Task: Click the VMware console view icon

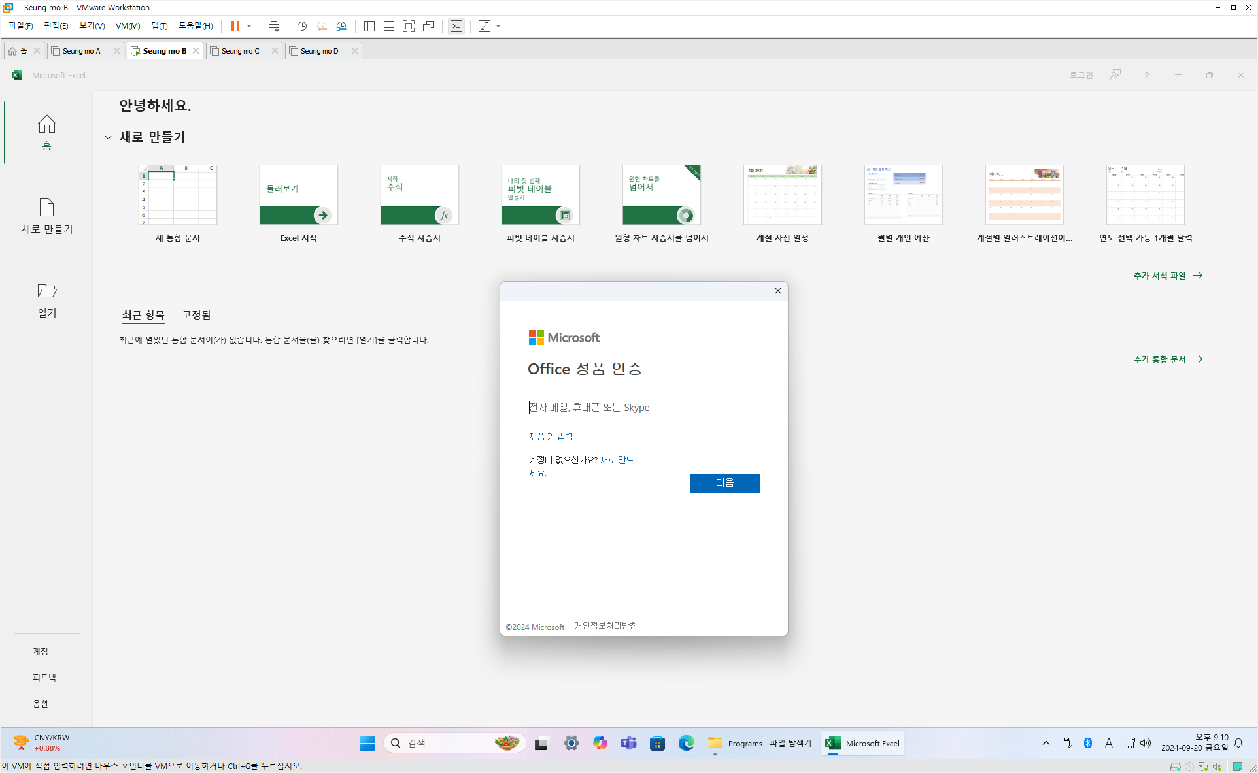Action: click(456, 26)
